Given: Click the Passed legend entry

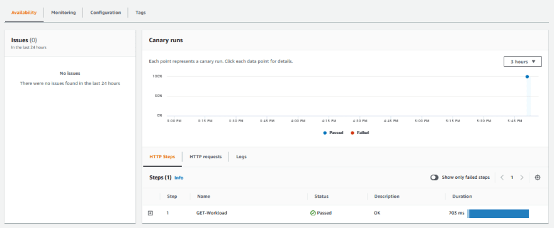Looking at the screenshot, I should 333,133.
